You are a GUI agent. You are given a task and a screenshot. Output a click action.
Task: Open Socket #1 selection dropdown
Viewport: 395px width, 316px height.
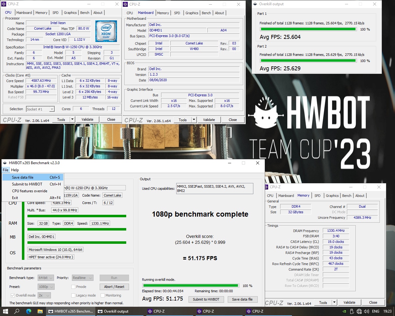(x=40, y=109)
